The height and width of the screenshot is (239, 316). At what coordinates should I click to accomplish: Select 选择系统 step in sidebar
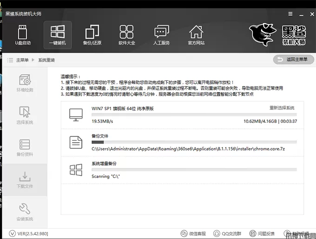coord(25,115)
